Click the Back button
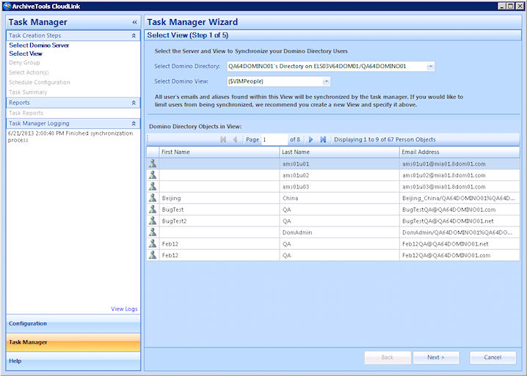 point(388,358)
